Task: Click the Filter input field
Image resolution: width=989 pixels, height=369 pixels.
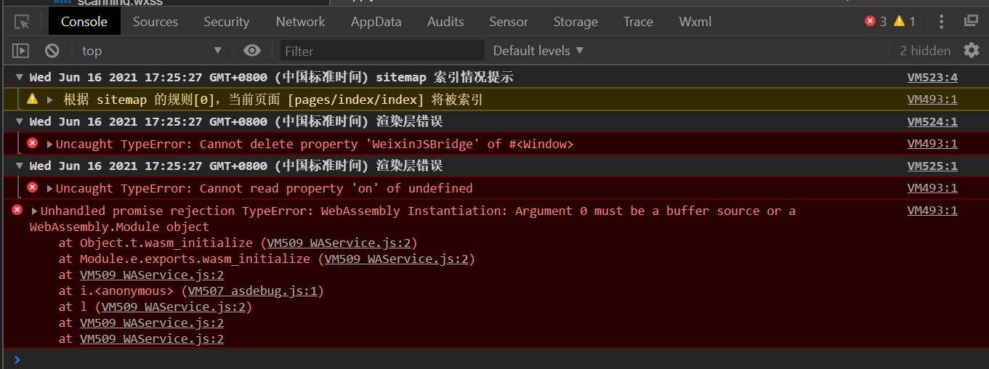Action: point(382,51)
